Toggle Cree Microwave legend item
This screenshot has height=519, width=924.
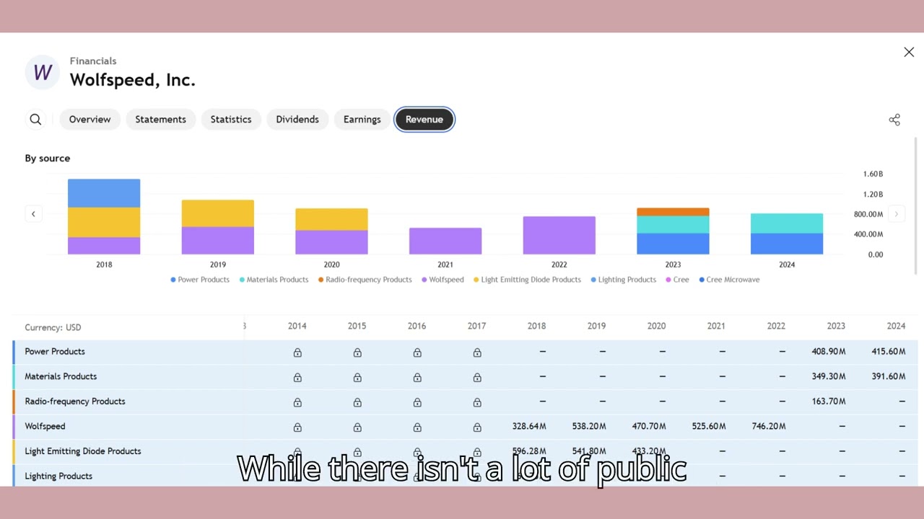[729, 280]
